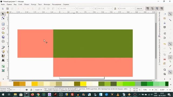Activate the Spiral tool
This screenshot has height=97, width=173.
tap(3, 41)
